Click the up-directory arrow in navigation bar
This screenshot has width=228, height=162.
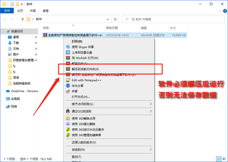[22, 19]
